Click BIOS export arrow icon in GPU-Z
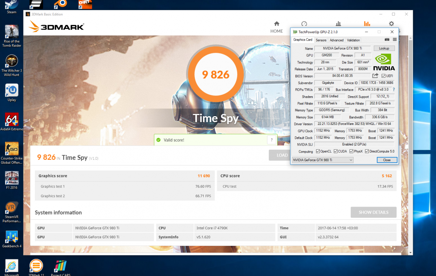Screen dimensions: 436x276 click(x=375, y=76)
